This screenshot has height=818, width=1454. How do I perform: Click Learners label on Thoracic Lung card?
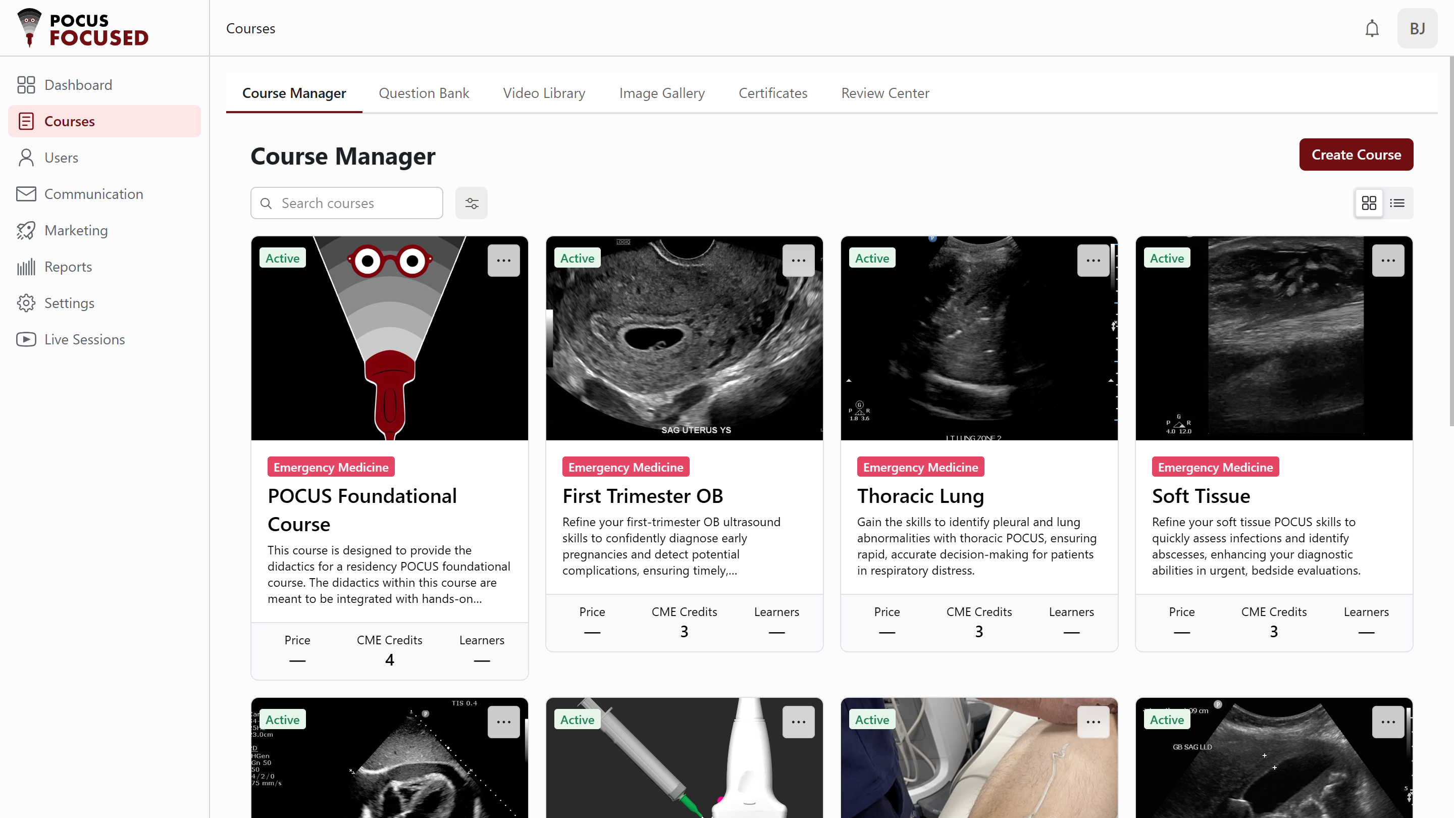click(x=1071, y=611)
